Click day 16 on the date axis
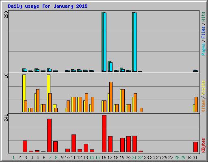 [104, 158]
